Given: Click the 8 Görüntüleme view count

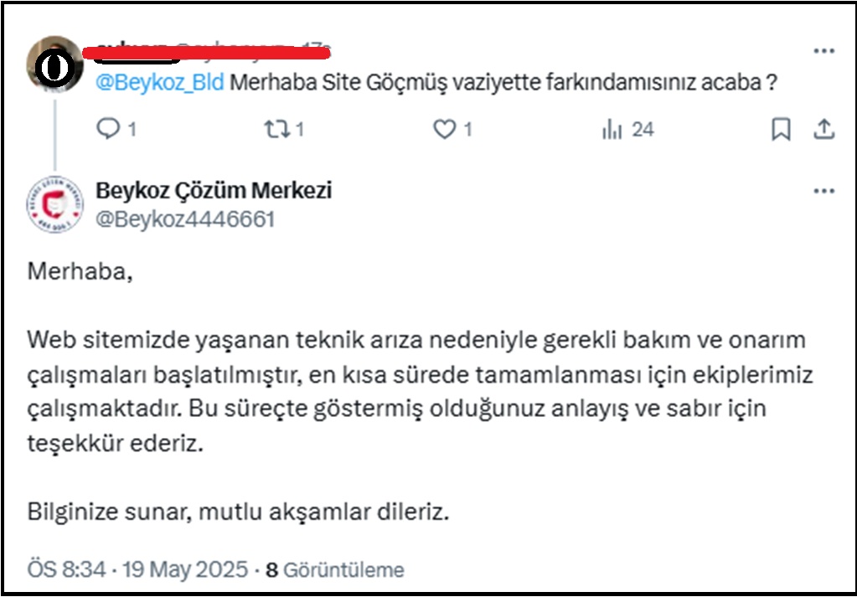Looking at the screenshot, I should click(335, 570).
